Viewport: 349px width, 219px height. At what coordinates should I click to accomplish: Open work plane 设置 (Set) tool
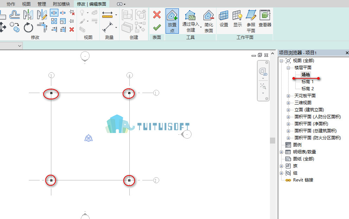[x=224, y=19]
